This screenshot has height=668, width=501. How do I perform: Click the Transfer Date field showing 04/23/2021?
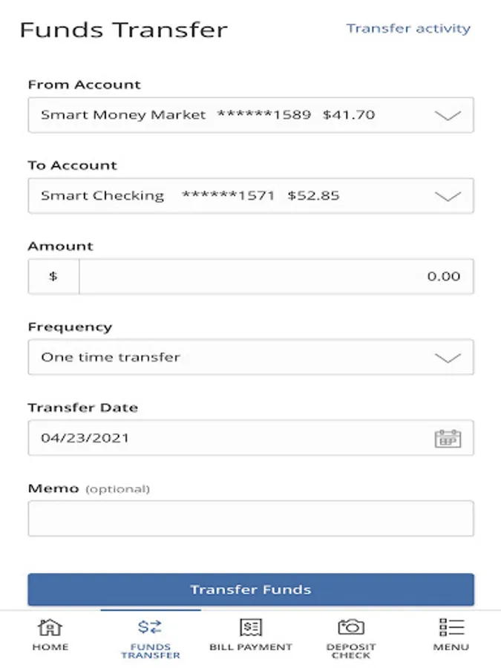(251, 437)
